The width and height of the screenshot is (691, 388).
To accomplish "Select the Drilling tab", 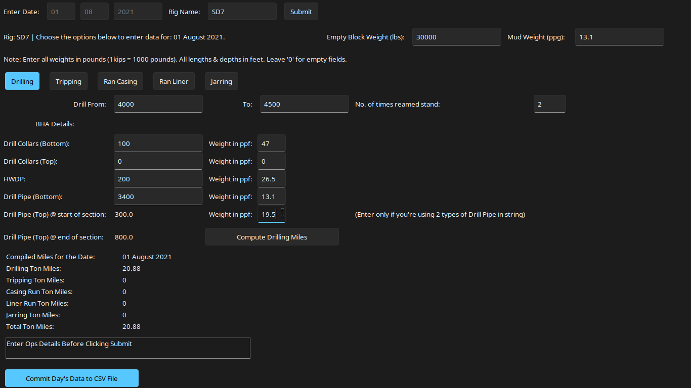I will point(22,81).
